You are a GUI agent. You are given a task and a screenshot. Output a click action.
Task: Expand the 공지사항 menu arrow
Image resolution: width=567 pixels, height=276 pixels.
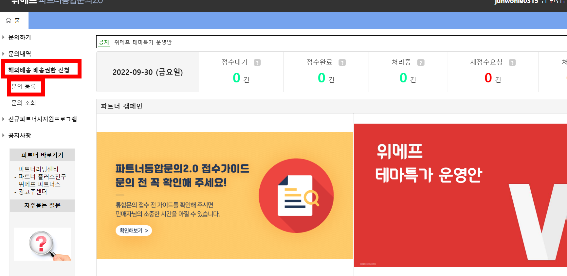3,135
